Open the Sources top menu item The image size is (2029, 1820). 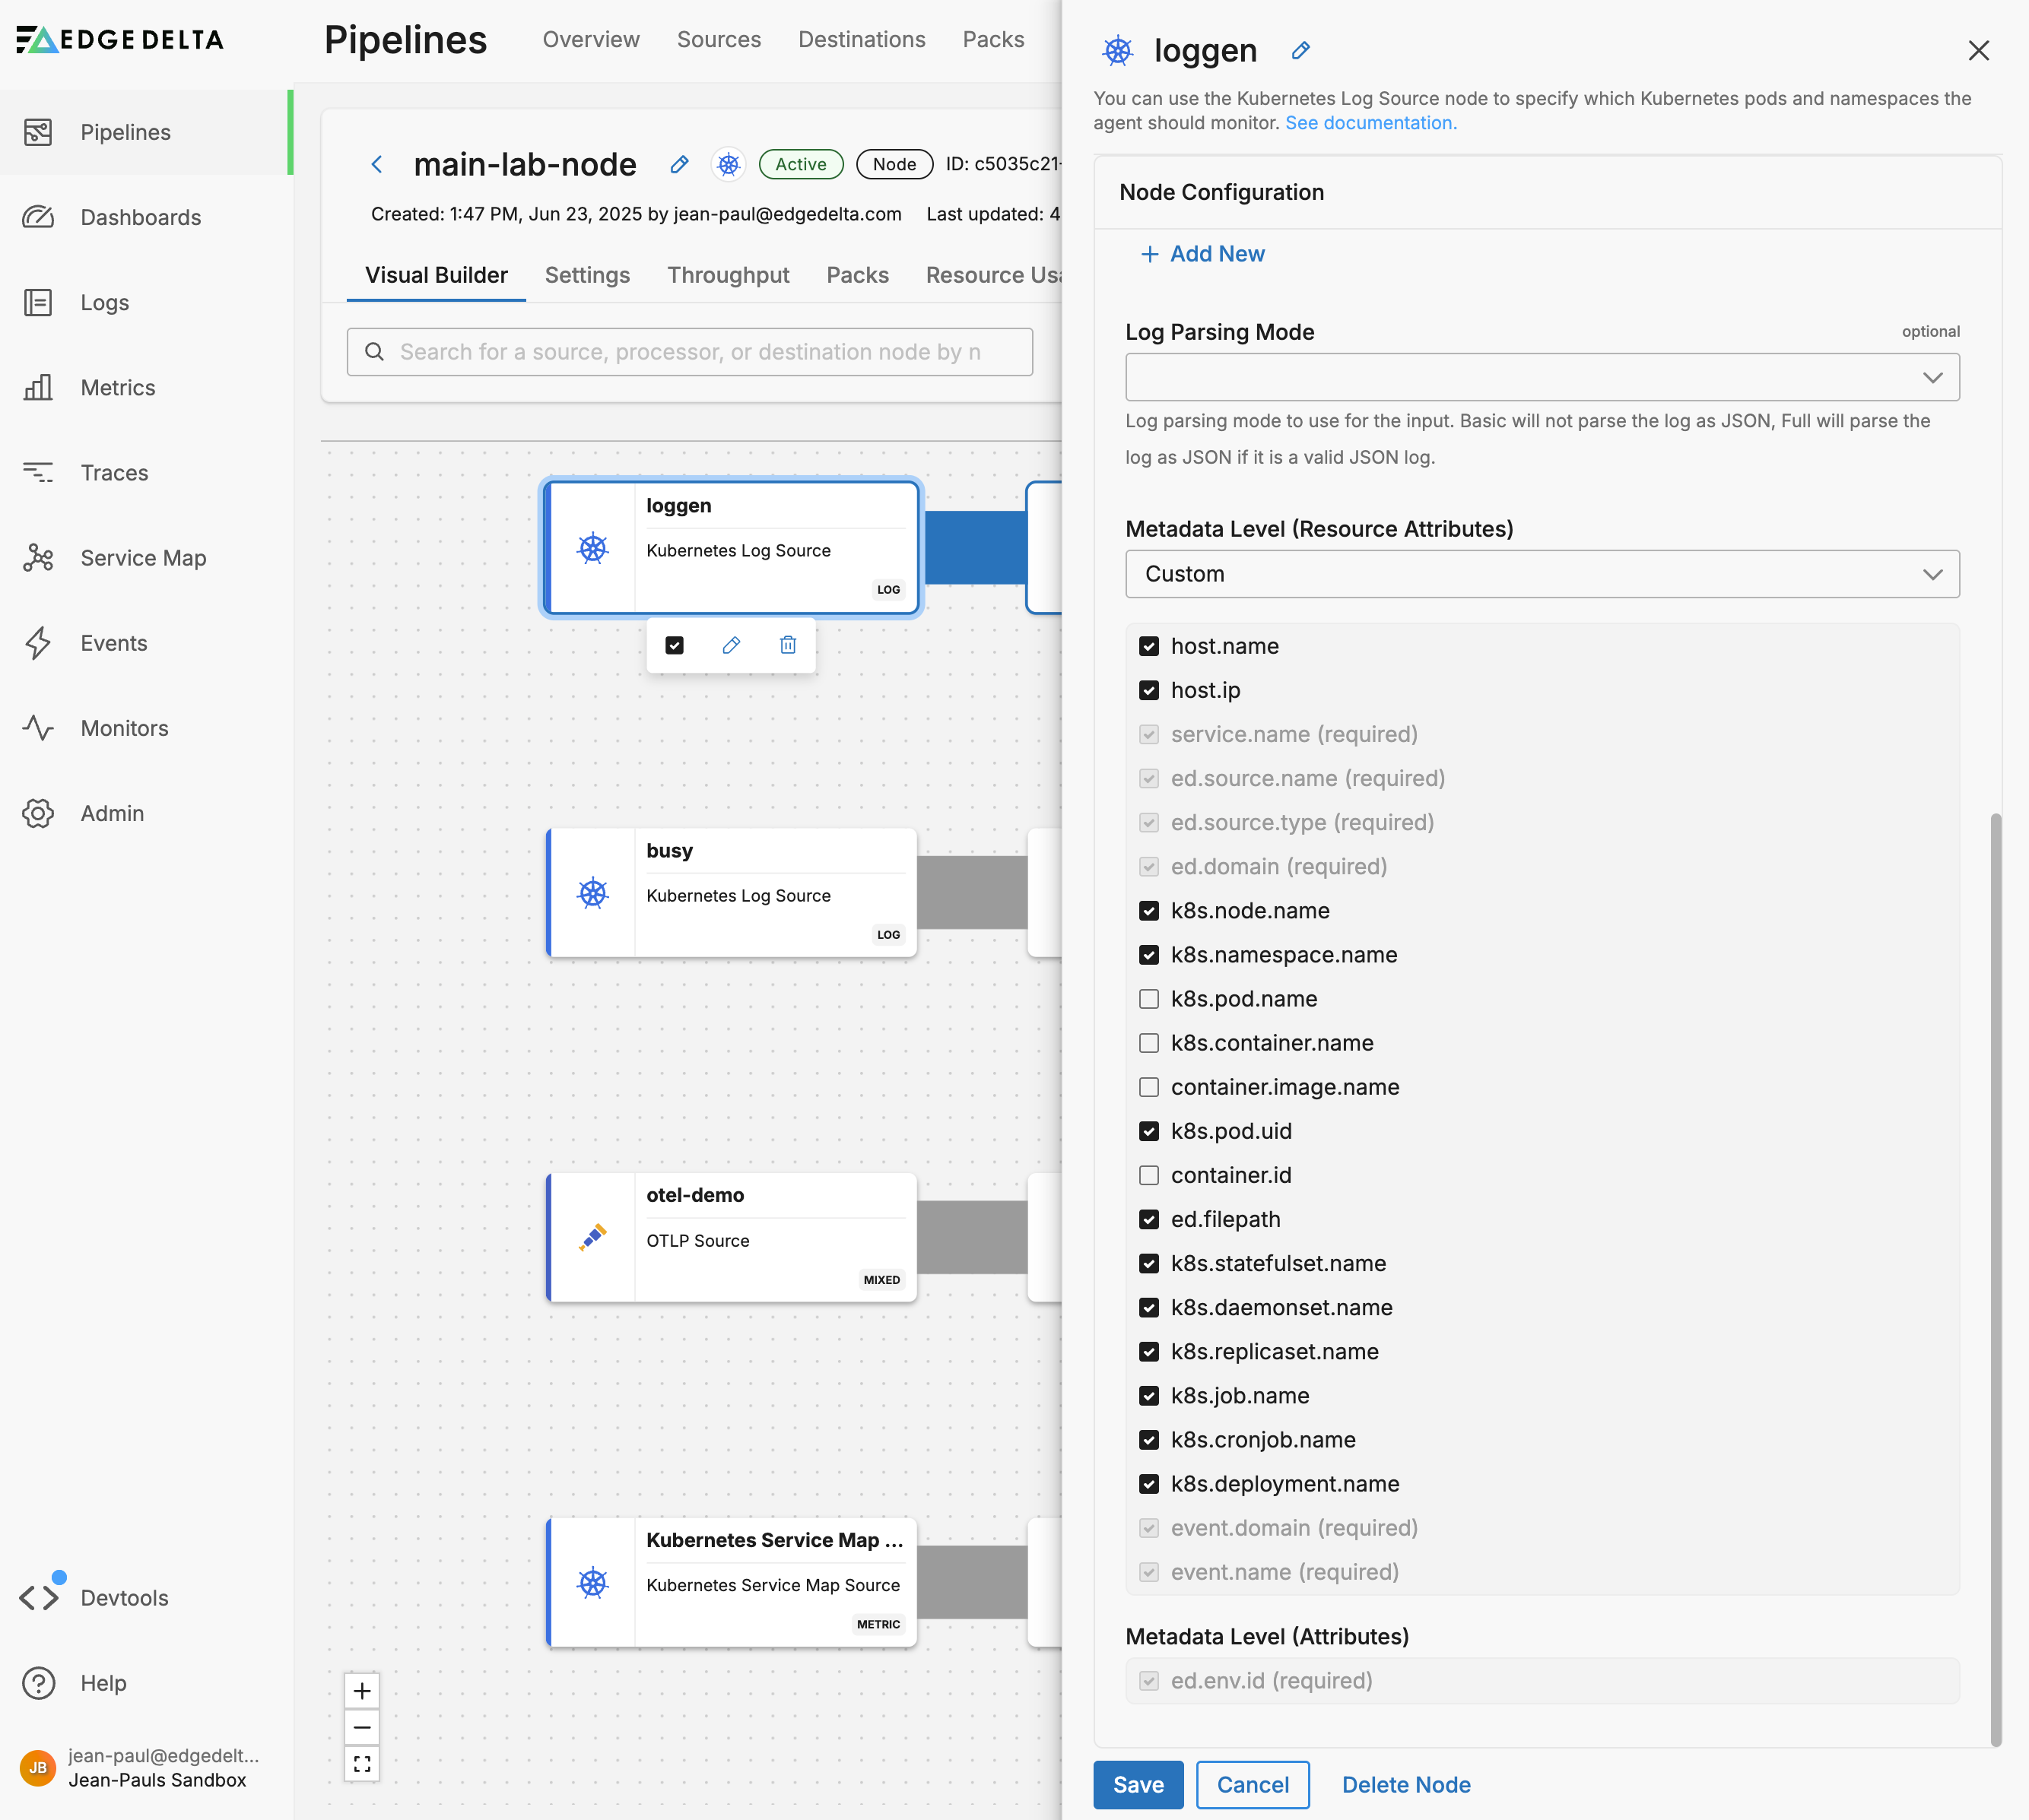719,39
